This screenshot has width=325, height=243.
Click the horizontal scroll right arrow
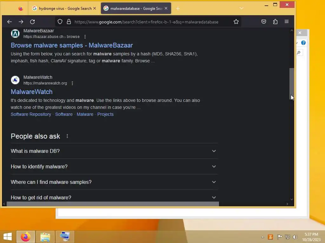tap(287, 204)
